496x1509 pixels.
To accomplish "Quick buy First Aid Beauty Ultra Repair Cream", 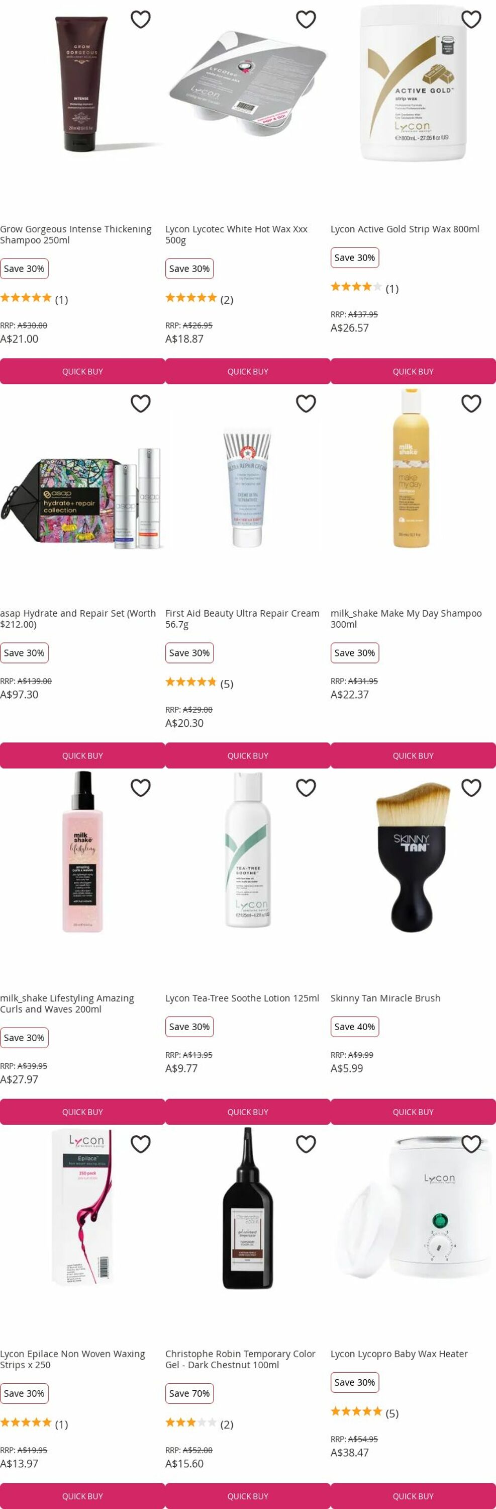I will pyautogui.click(x=248, y=756).
